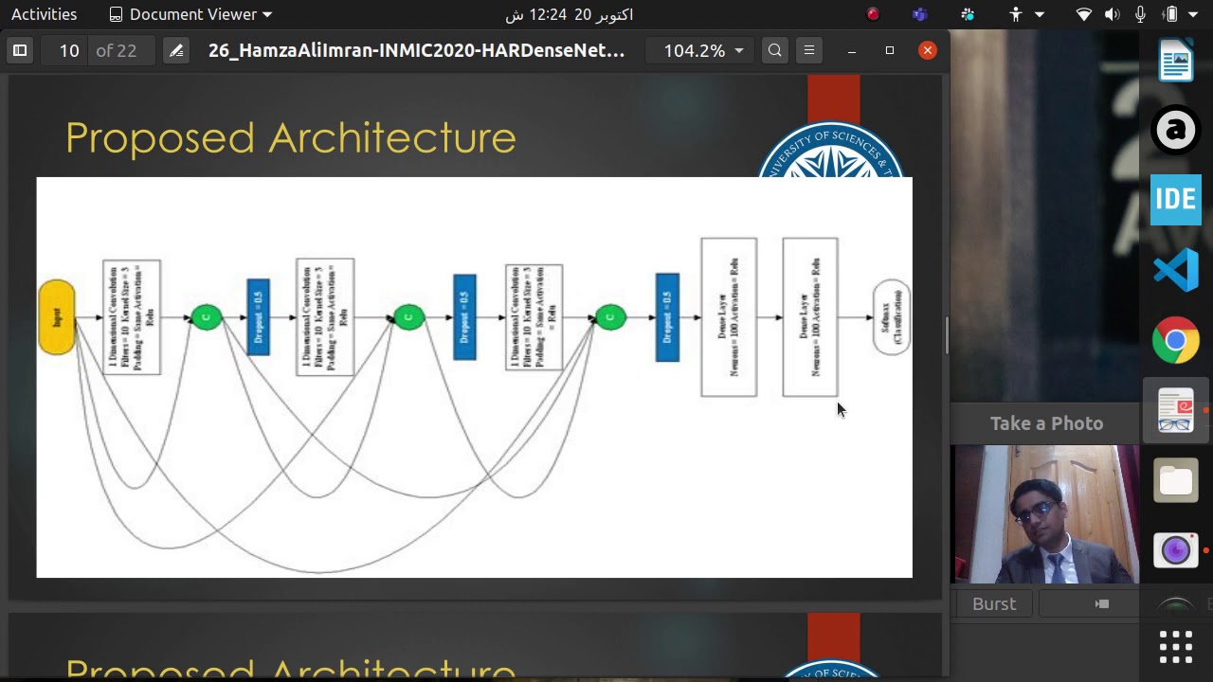
Task: Click the Wi-Fi status icon
Action: coord(1085,14)
